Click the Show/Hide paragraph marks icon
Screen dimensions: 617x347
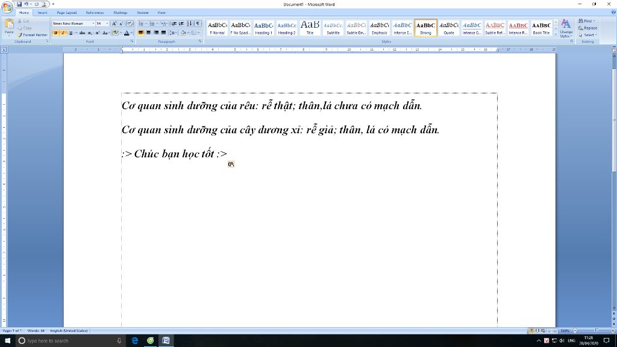(198, 23)
